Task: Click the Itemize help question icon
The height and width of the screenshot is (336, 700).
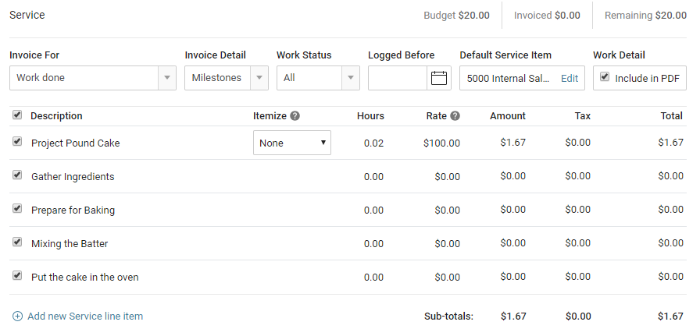Action: 295,116
